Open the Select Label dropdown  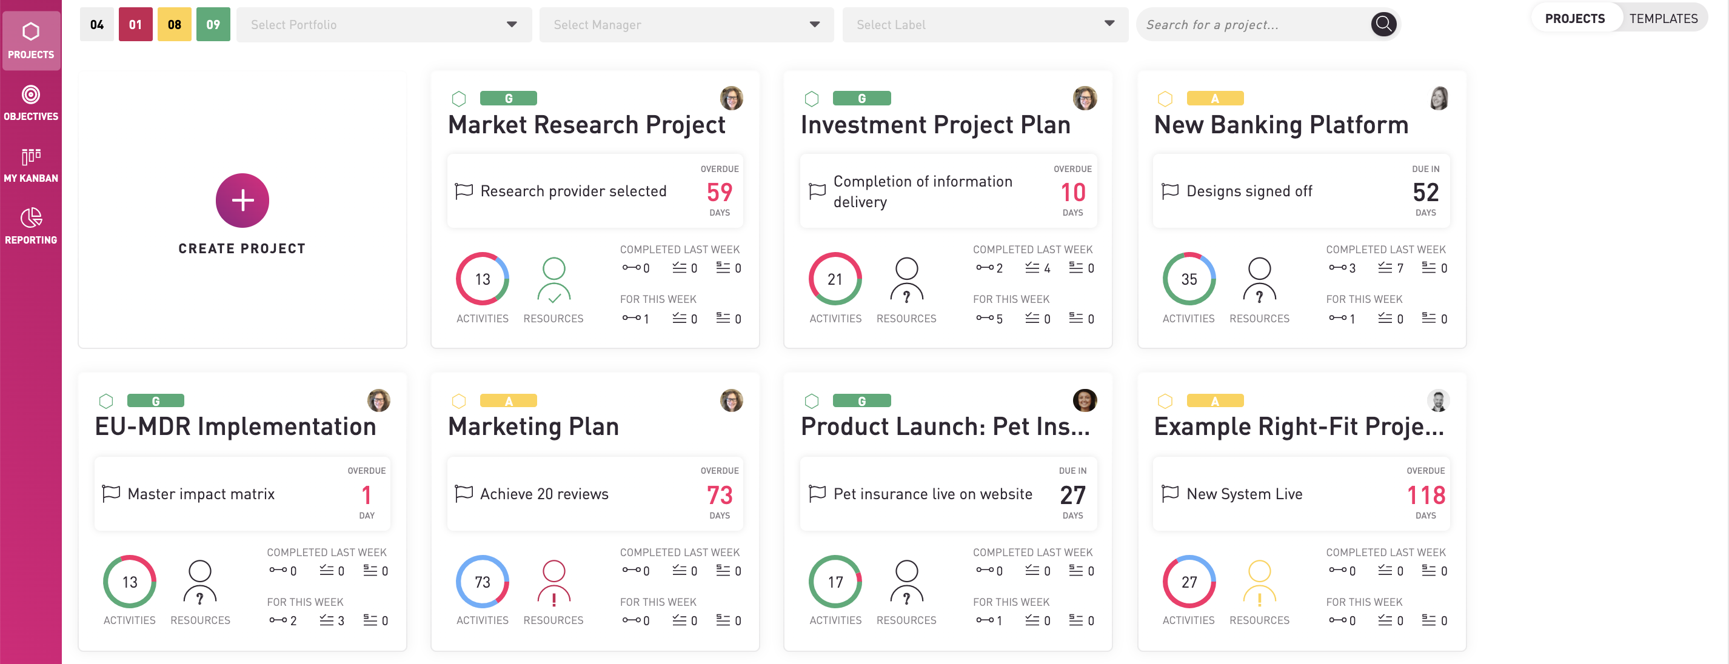coord(985,25)
